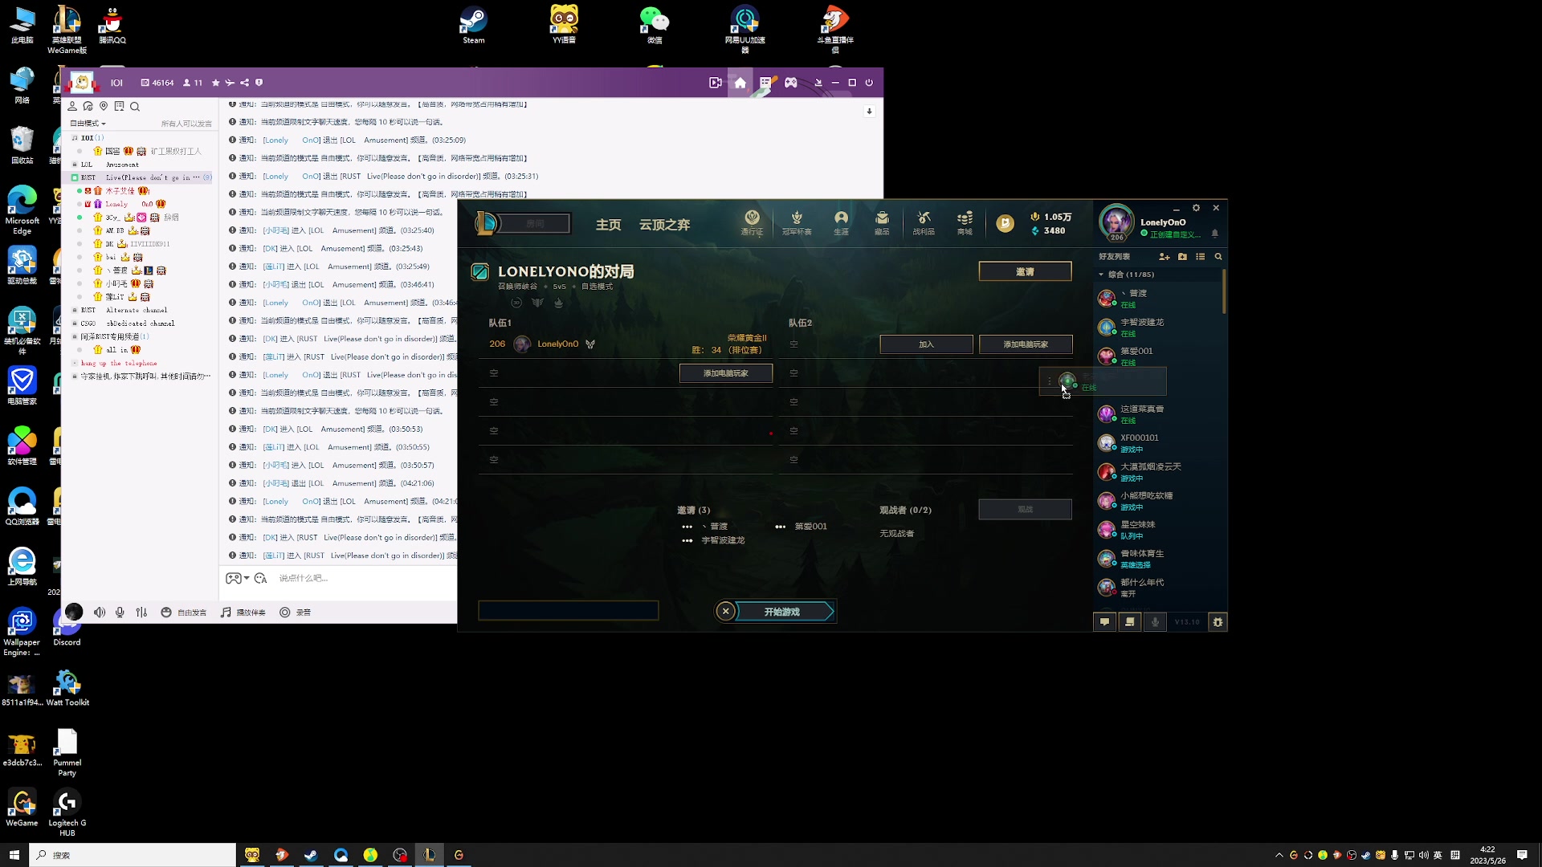Viewport: 1542px width, 867px height.
Task: Click the Windows taskbar search box
Action: (133, 855)
